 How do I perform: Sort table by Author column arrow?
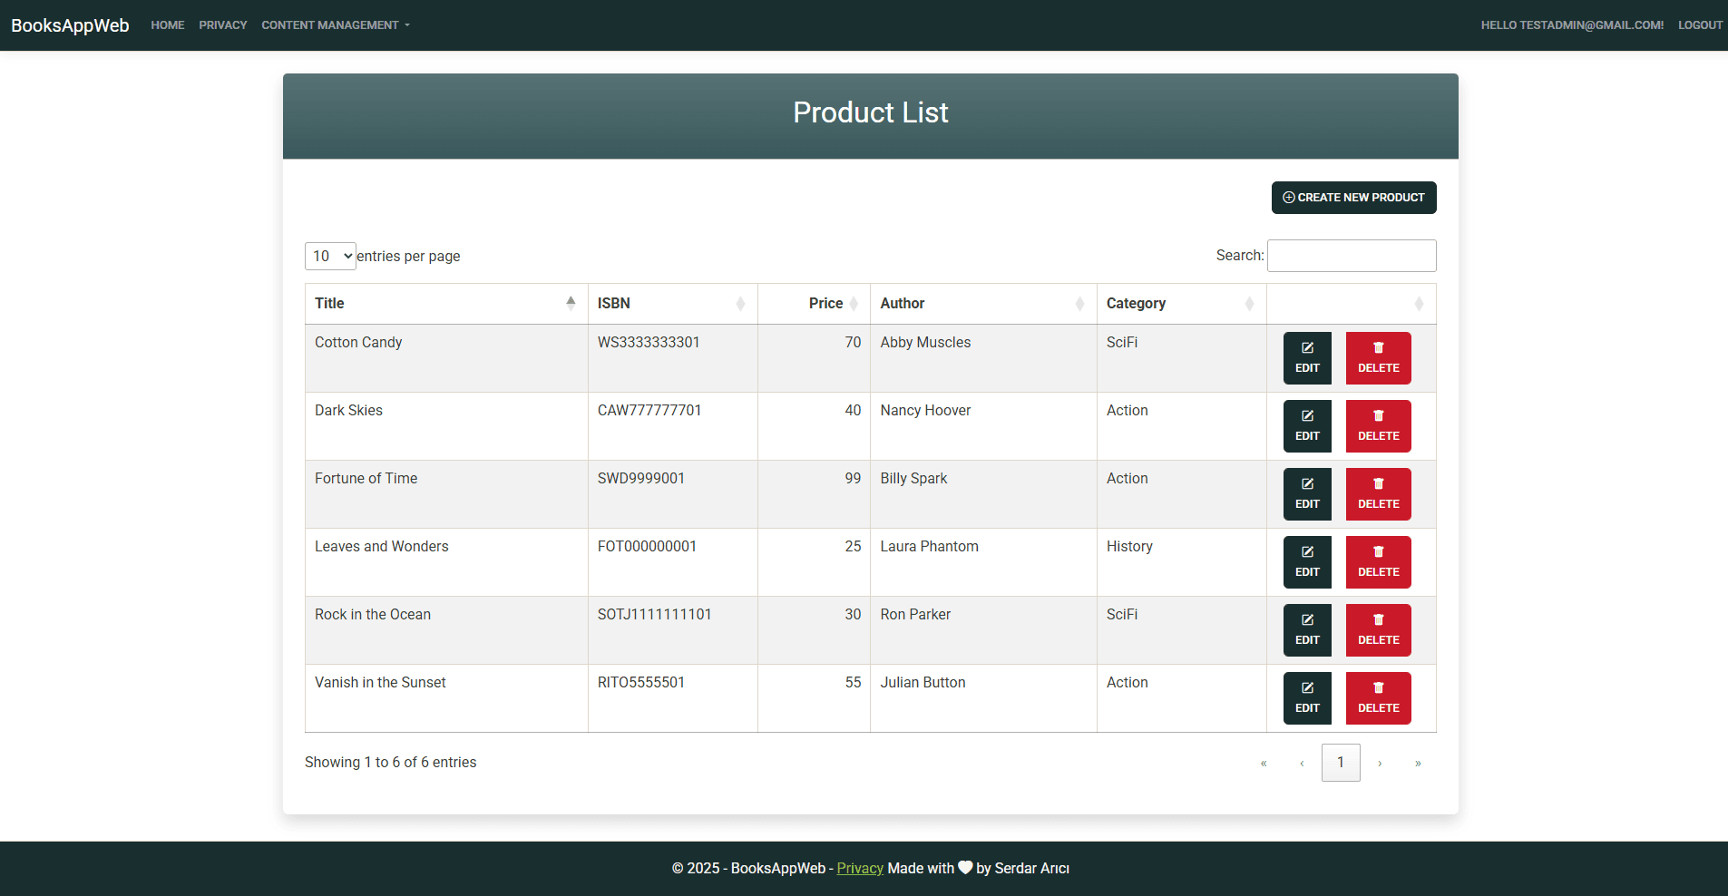point(1079,303)
